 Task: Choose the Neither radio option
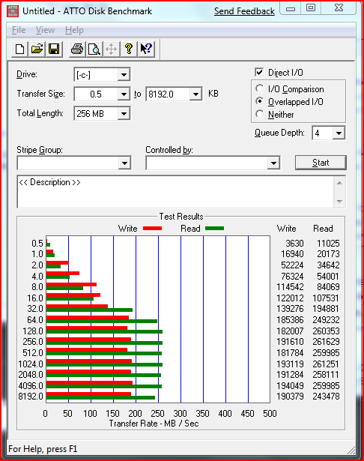(259, 114)
